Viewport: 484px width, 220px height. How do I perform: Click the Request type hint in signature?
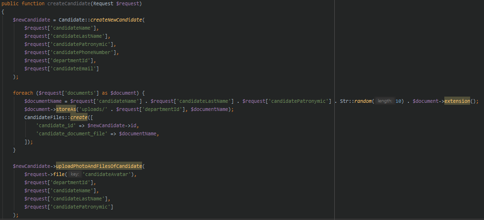(x=104, y=4)
